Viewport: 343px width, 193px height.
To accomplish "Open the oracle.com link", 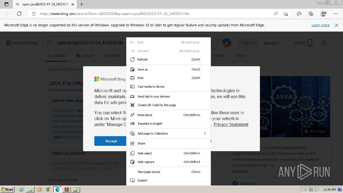I will [248, 184].
